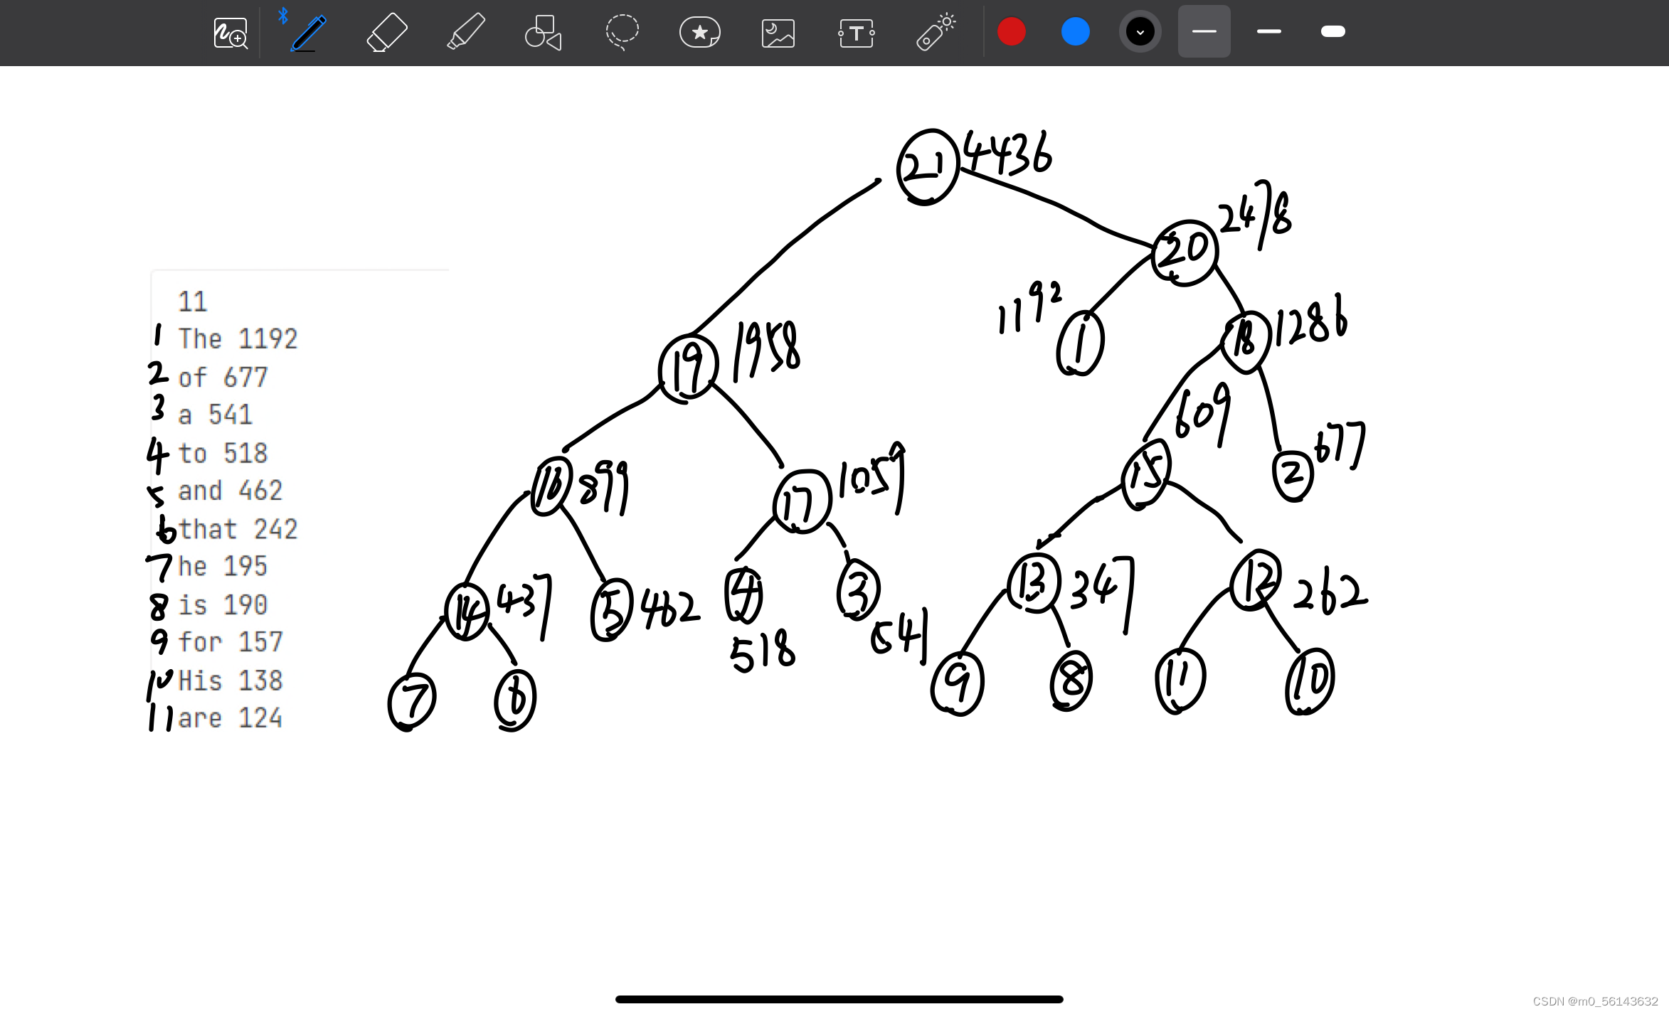Image resolution: width=1669 pixels, height=1014 pixels.
Task: Tap the root node labeled 21
Action: pyautogui.click(x=928, y=166)
